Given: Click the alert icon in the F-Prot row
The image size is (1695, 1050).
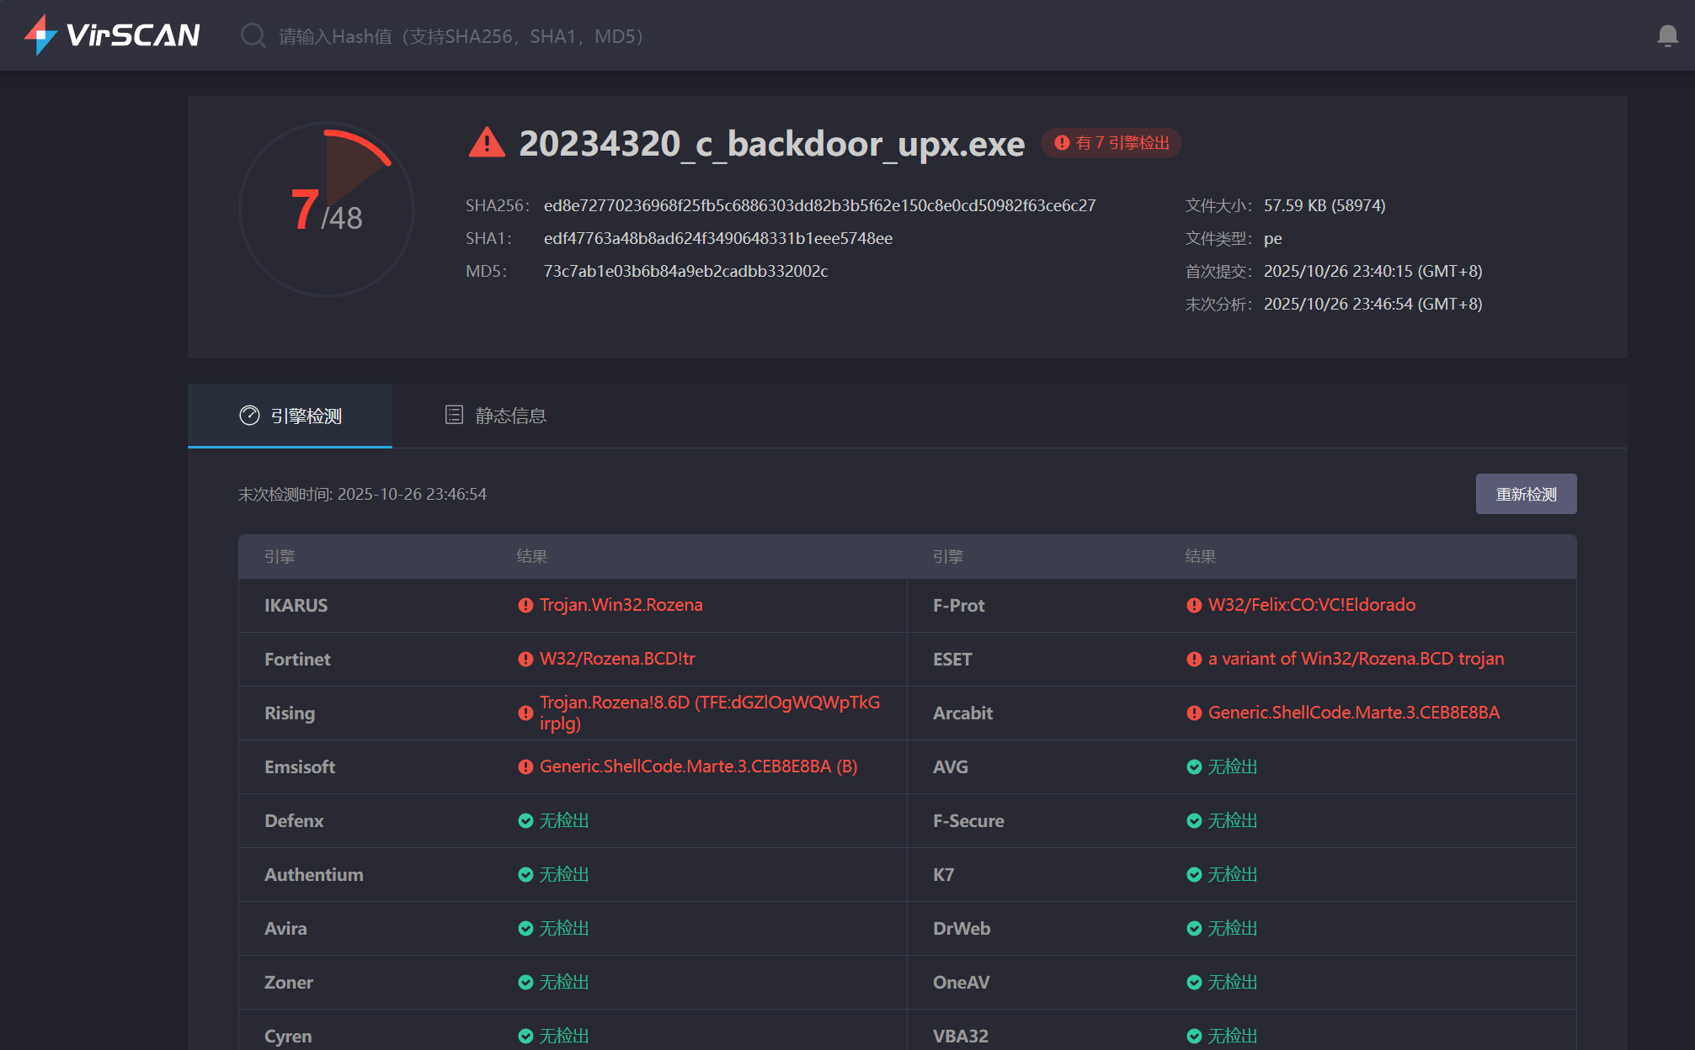Looking at the screenshot, I should (x=1193, y=605).
